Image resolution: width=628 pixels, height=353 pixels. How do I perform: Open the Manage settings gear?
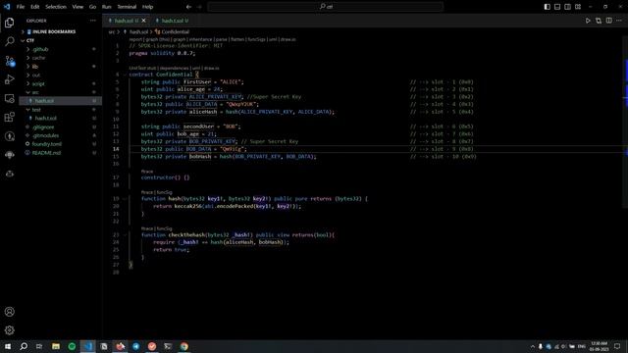pyautogui.click(x=9, y=329)
